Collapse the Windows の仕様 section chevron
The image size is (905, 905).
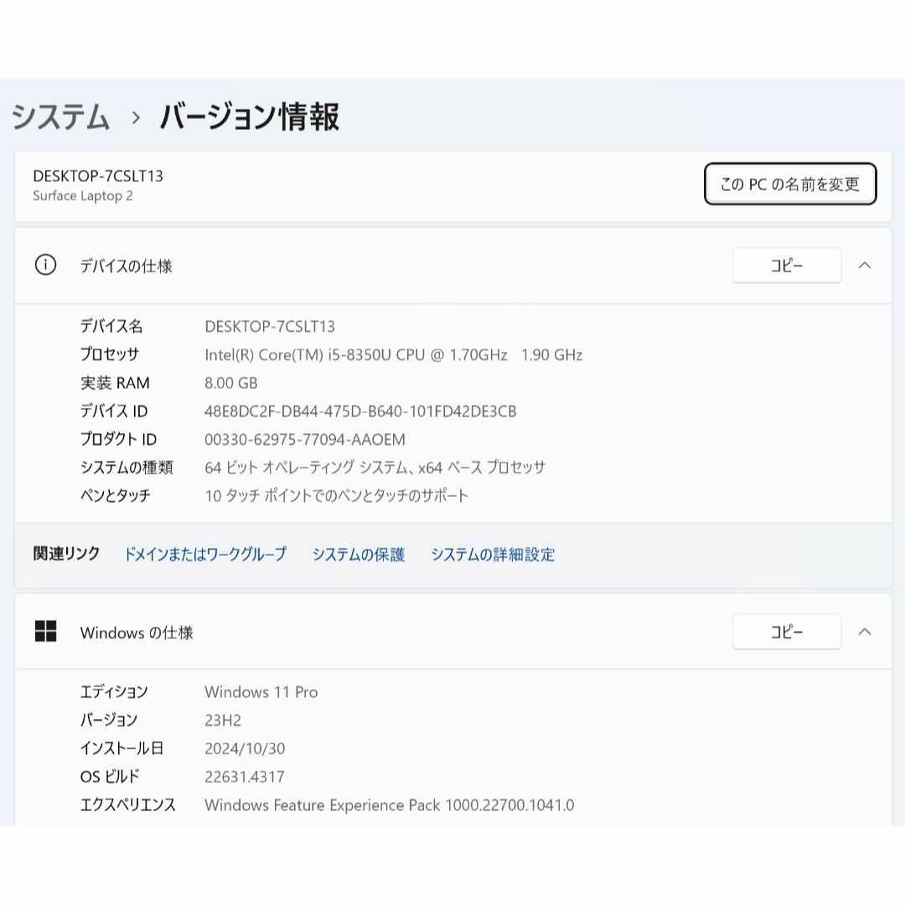point(865,632)
